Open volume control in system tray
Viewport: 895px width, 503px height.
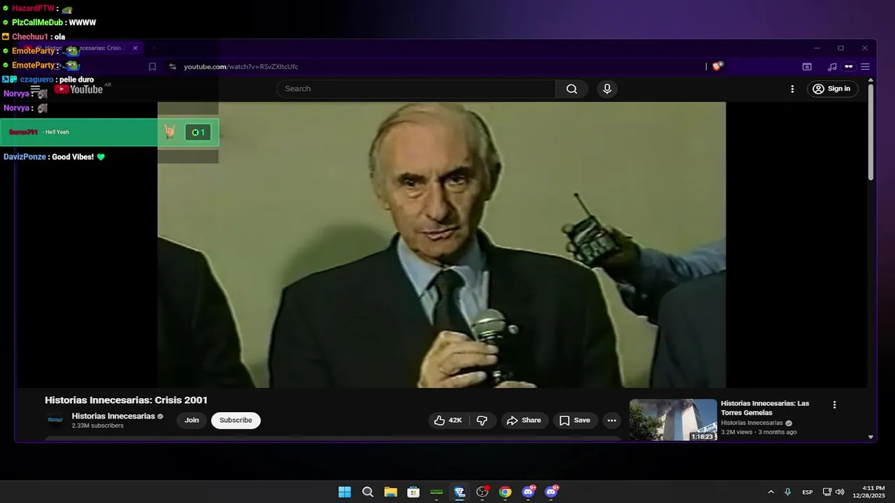click(840, 492)
